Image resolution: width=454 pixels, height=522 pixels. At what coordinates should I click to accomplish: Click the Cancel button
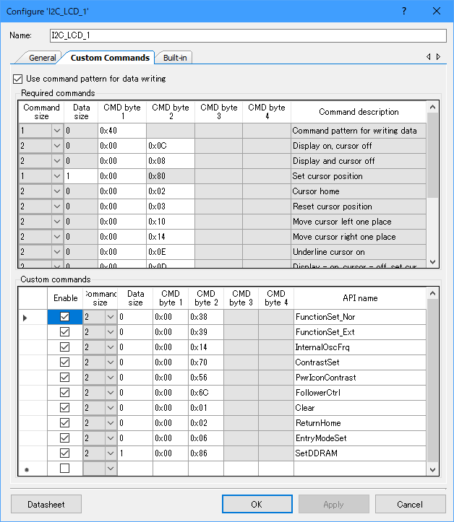409,504
